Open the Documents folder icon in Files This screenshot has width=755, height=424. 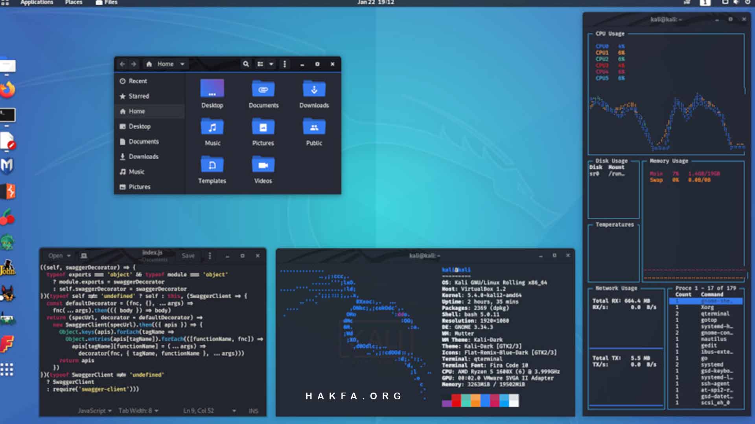click(263, 89)
